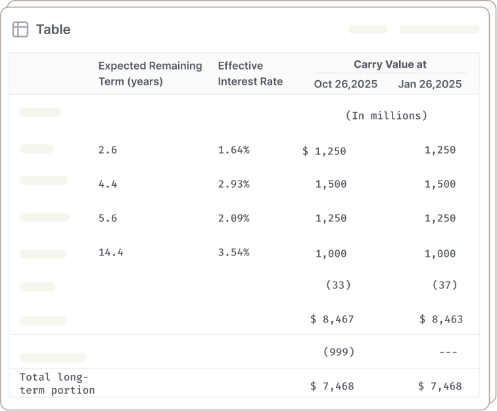
Task: Click the "Effective Interest Rate" column header
Action: point(250,74)
